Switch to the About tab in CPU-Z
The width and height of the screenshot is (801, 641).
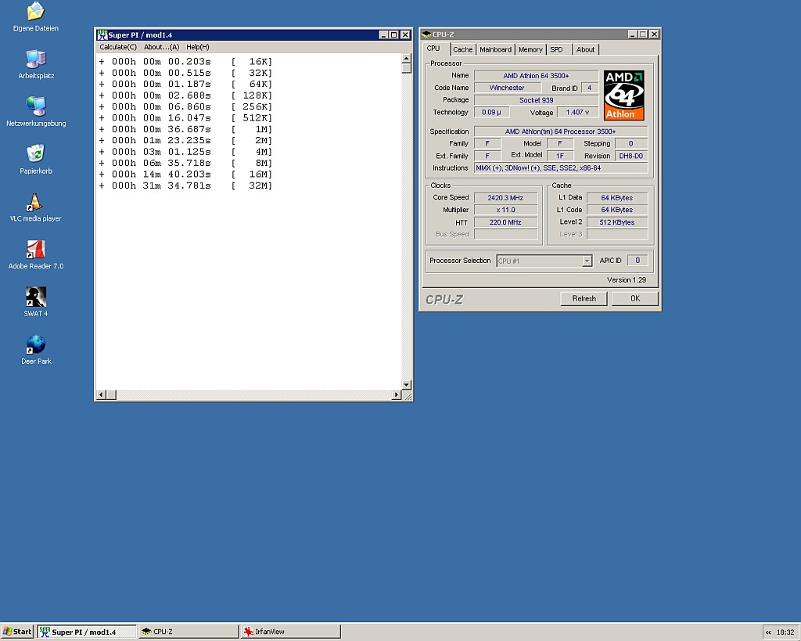(x=585, y=49)
